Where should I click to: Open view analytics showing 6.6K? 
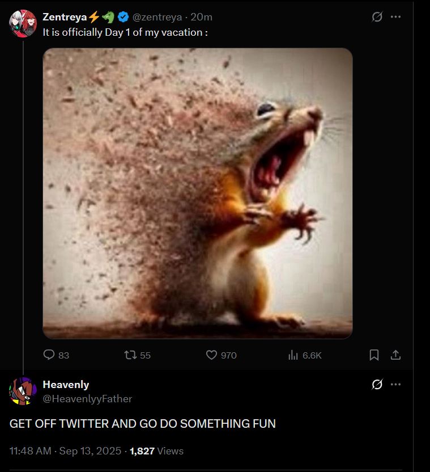293,355
